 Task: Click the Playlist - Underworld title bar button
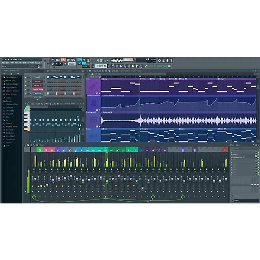pyautogui.click(x=134, y=71)
